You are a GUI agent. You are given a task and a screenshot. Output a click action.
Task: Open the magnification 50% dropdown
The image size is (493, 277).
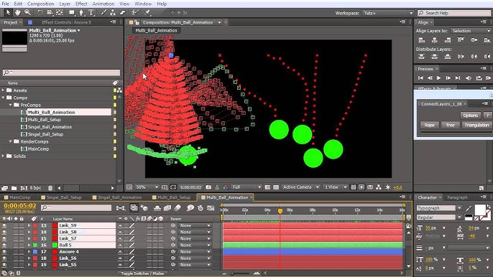pyautogui.click(x=147, y=187)
